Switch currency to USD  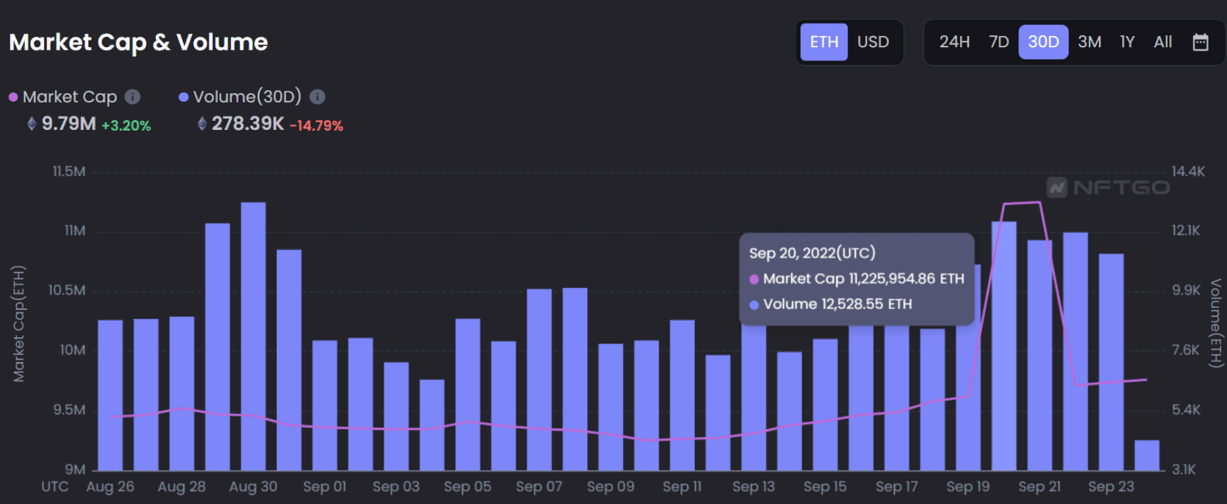873,42
